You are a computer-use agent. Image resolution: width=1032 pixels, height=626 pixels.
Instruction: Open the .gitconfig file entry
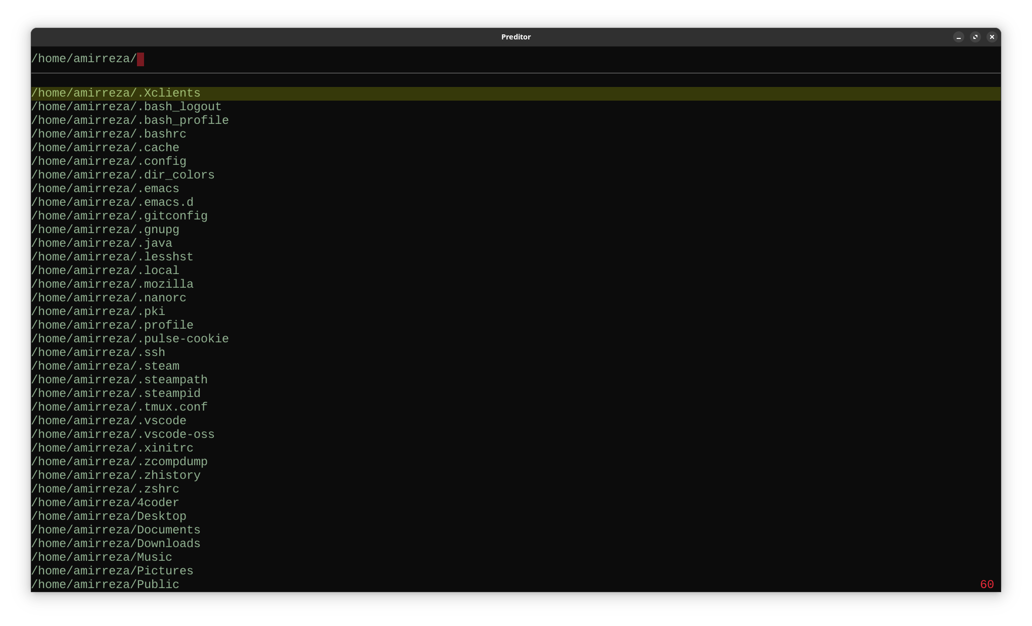[x=120, y=216]
